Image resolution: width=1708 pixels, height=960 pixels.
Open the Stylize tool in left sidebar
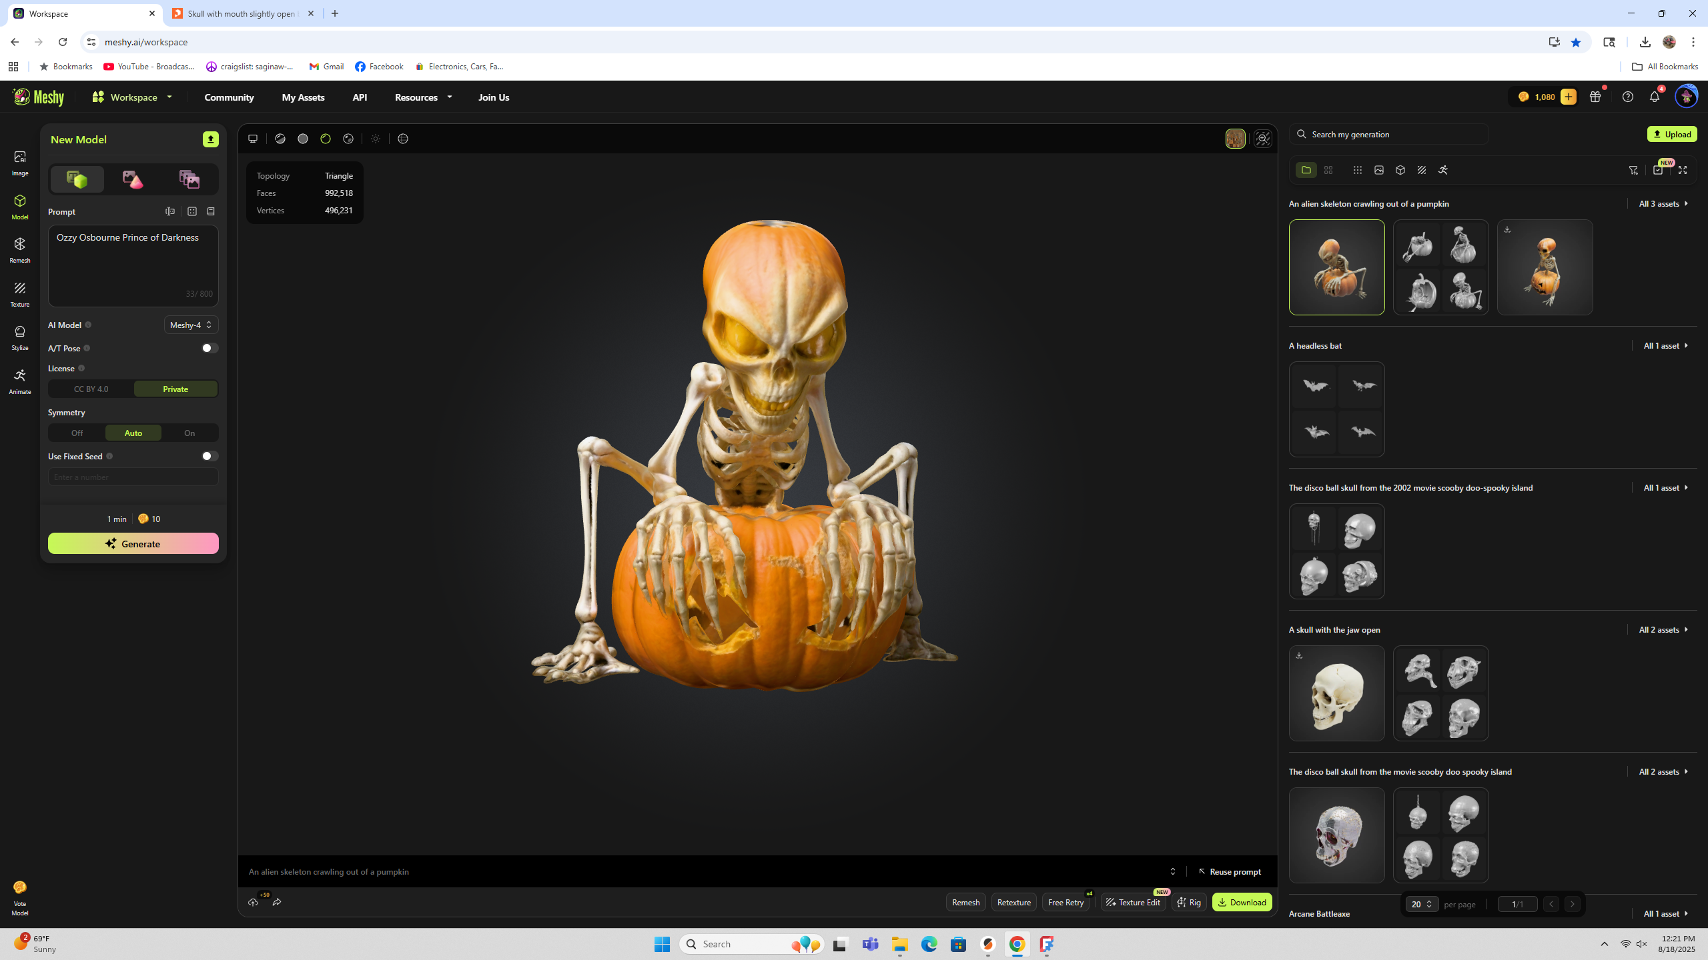(20, 337)
